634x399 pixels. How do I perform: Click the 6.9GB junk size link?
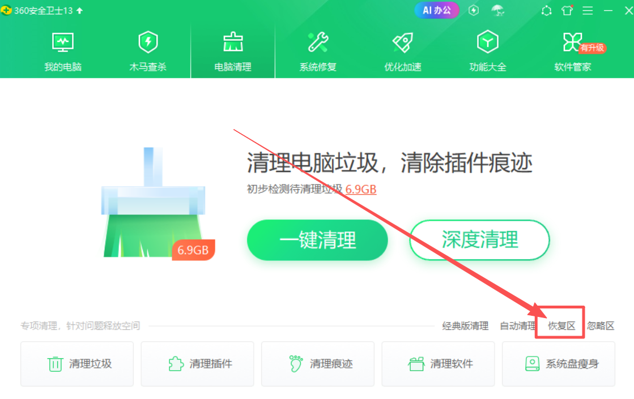361,189
